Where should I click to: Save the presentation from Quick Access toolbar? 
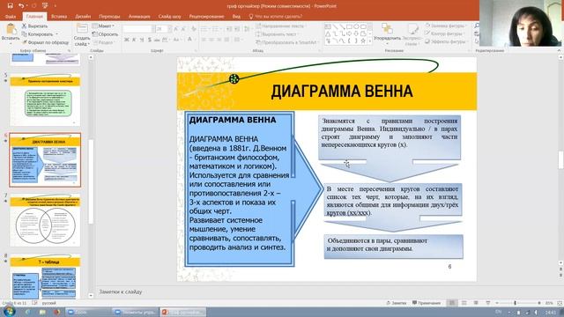10,5
